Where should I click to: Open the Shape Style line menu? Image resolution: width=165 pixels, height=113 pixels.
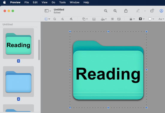tap(131, 19)
